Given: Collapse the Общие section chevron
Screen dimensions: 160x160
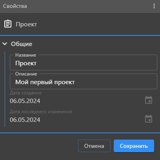Looking at the screenshot, I should click(x=5, y=44).
